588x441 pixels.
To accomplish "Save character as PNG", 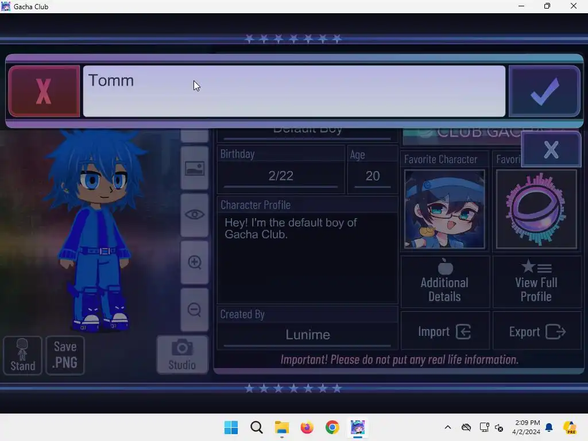I will pos(65,355).
